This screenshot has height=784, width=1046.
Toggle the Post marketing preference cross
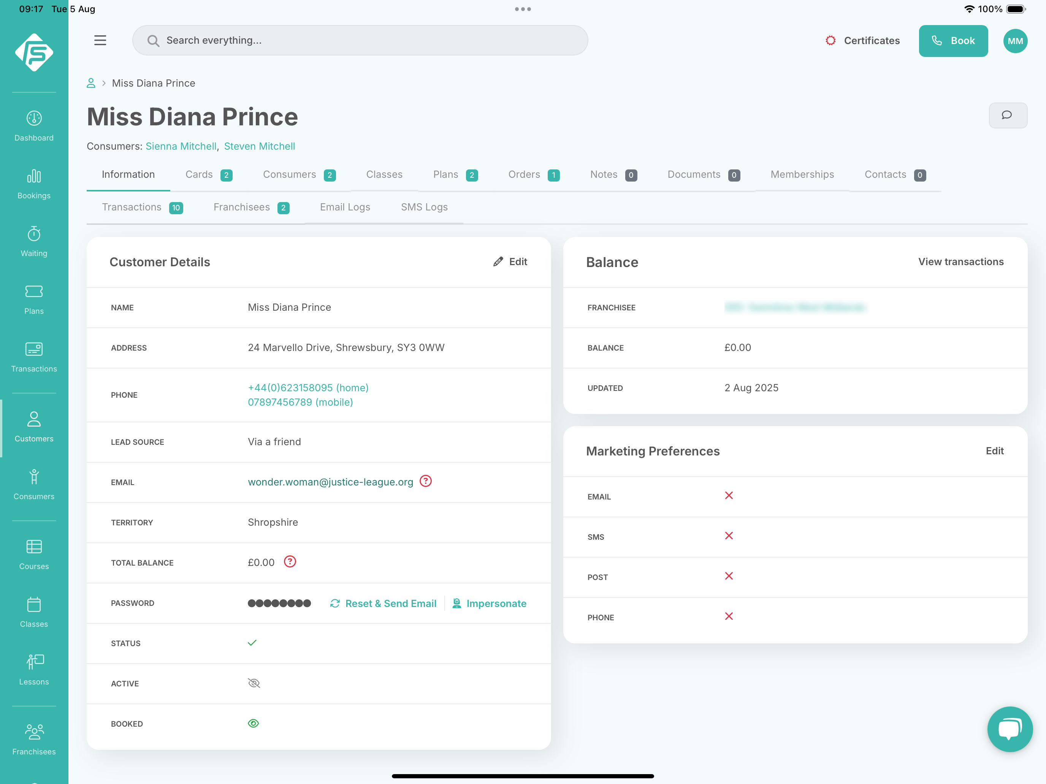click(x=729, y=575)
